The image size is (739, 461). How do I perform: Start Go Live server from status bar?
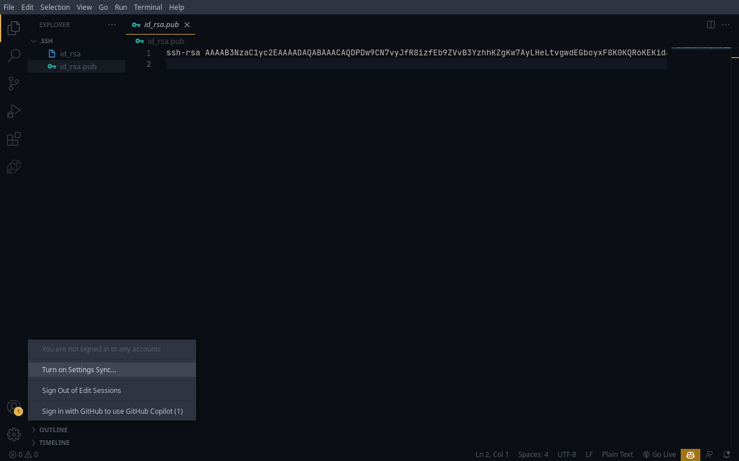[659, 455]
